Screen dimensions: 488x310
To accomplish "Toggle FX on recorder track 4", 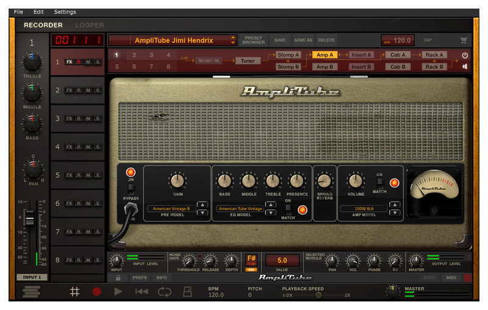I will (69, 147).
